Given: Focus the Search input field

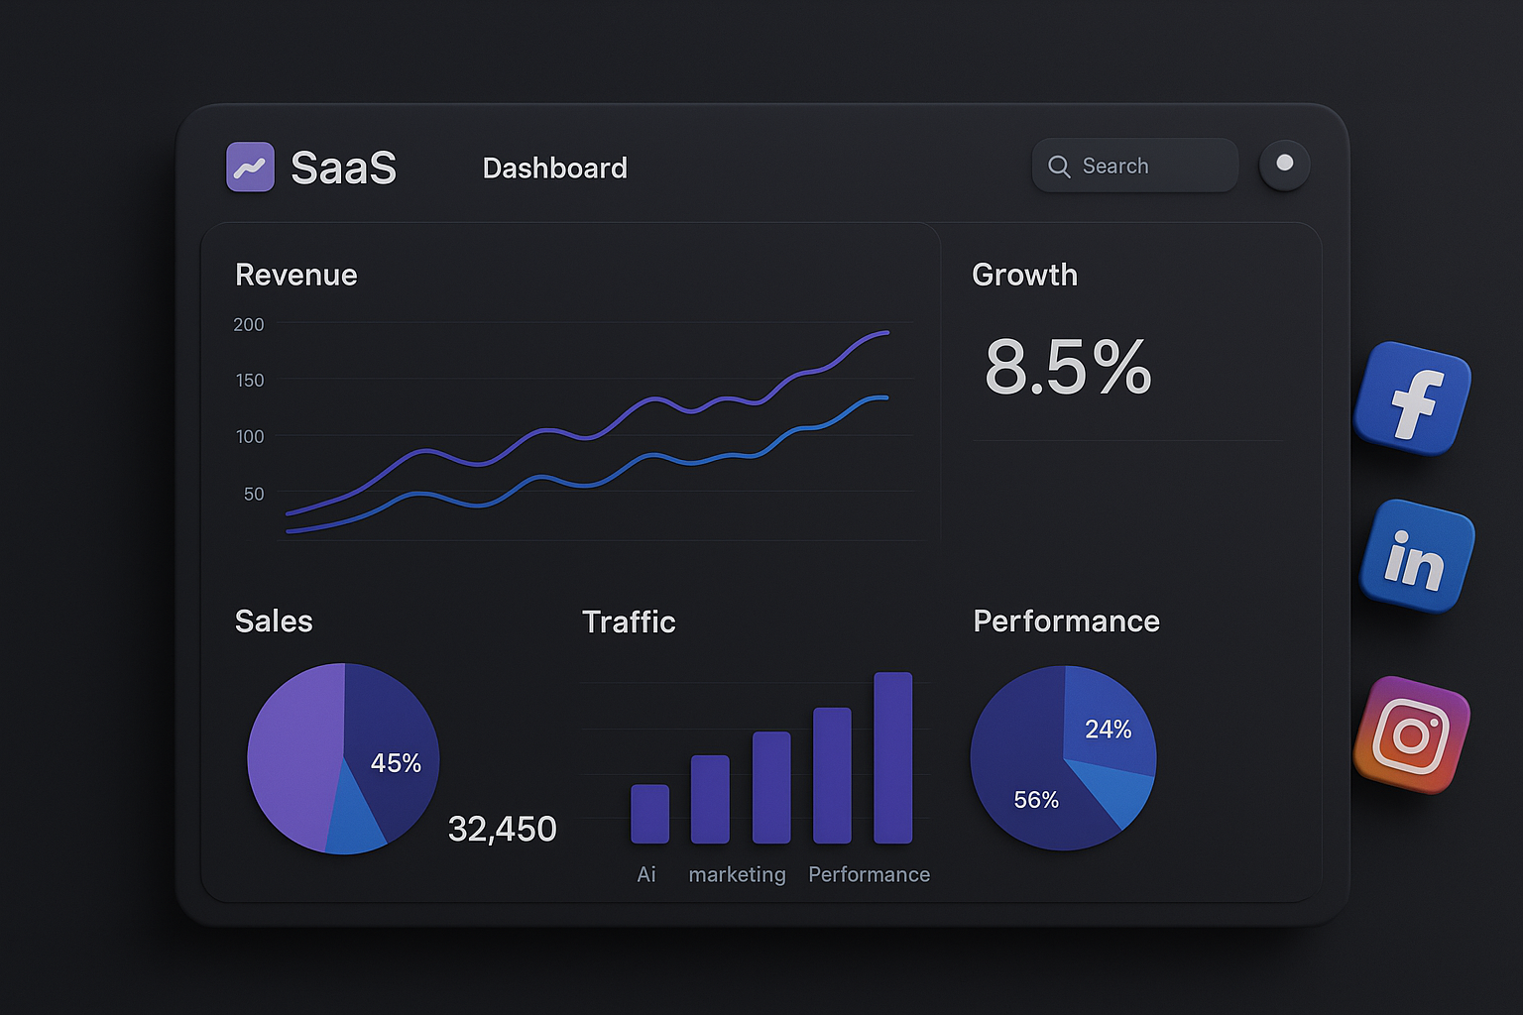Looking at the screenshot, I should (1135, 166).
